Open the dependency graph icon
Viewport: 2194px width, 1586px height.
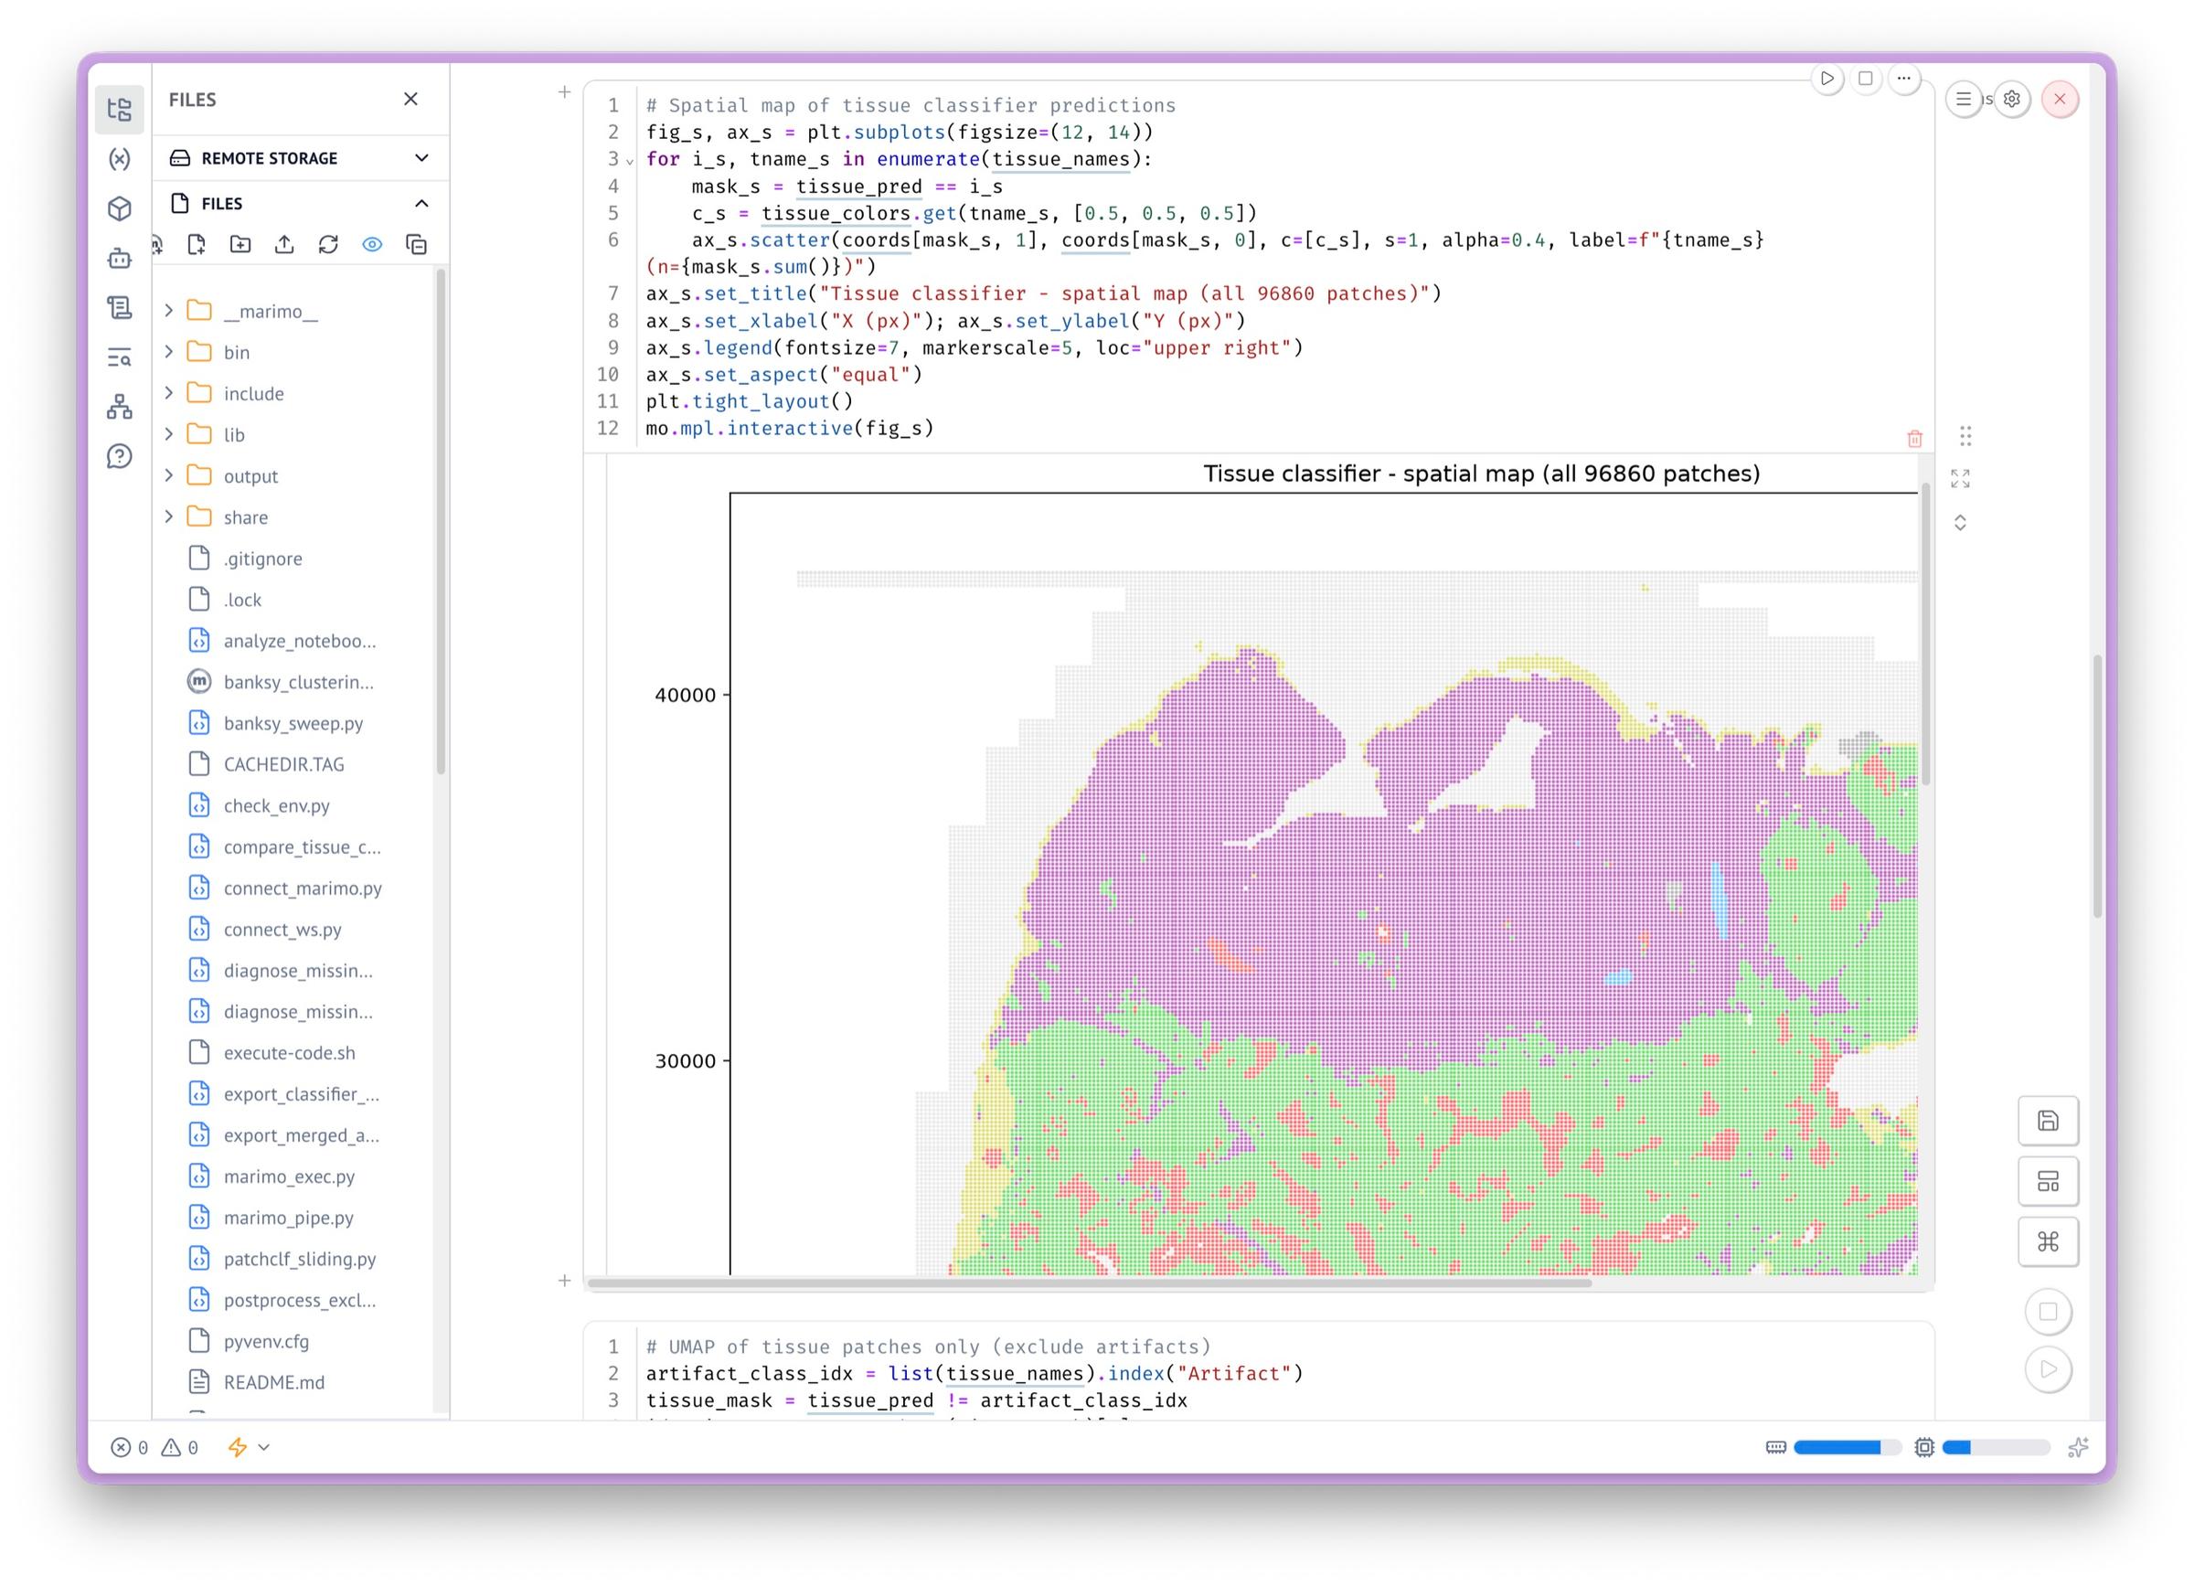pos(119,407)
